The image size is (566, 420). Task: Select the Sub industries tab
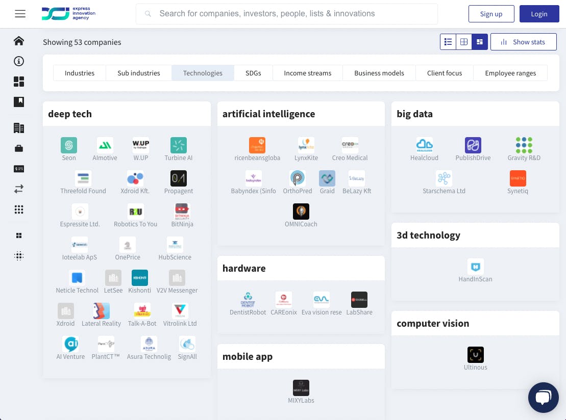[x=139, y=73]
